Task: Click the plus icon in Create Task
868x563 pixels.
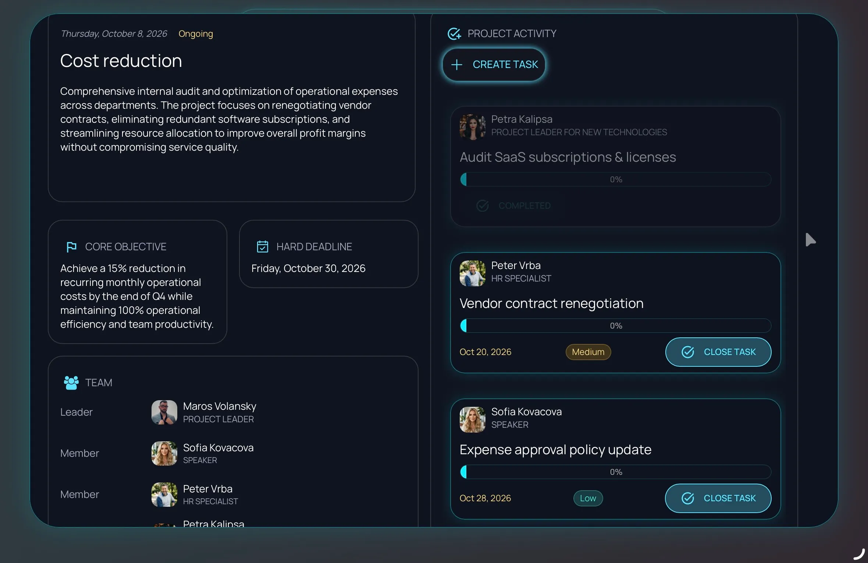Action: pyautogui.click(x=457, y=65)
